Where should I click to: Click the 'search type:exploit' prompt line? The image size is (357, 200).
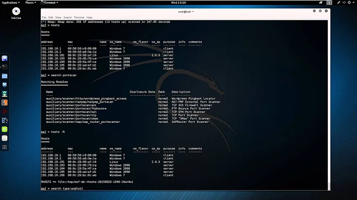pyautogui.click(x=62, y=189)
